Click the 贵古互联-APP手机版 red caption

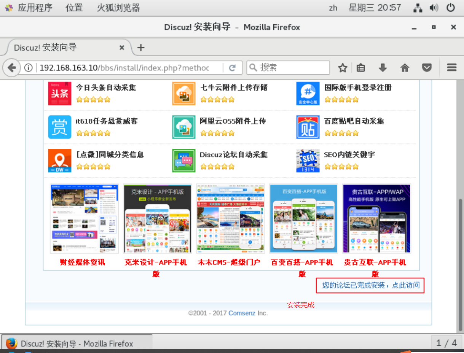pyautogui.click(x=375, y=268)
